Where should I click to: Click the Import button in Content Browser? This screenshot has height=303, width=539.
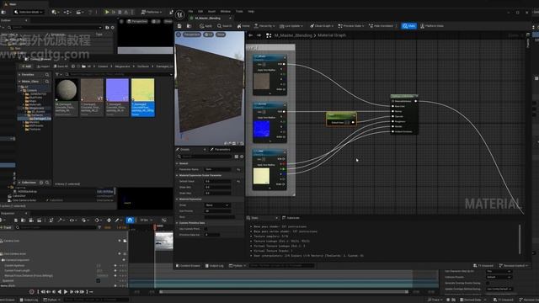[43, 66]
